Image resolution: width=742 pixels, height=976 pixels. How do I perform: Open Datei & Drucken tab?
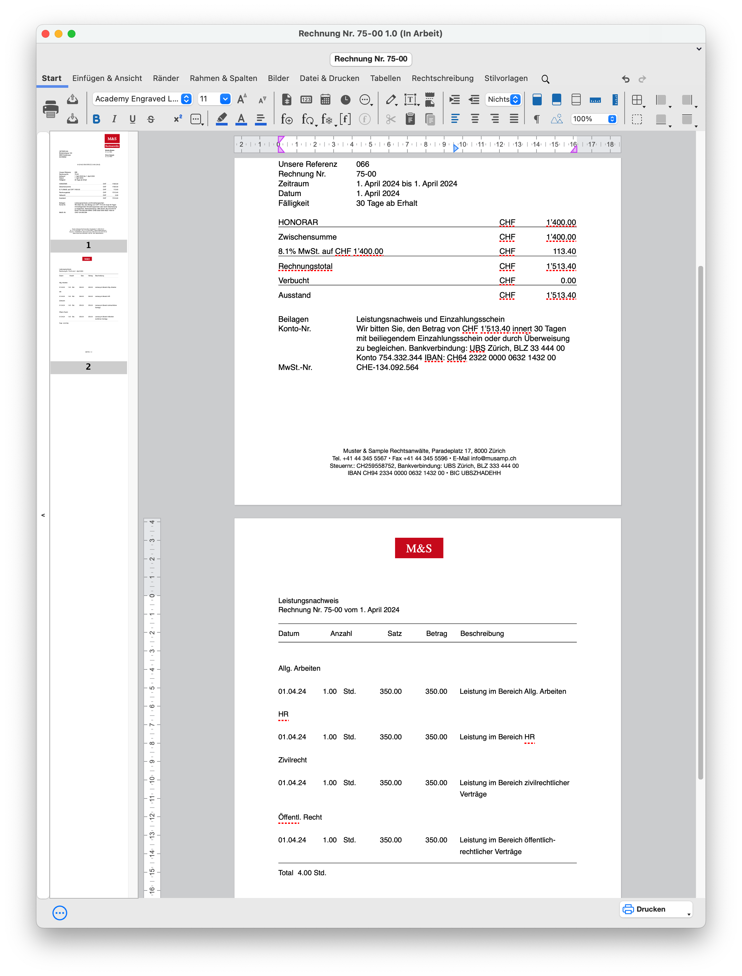point(329,78)
